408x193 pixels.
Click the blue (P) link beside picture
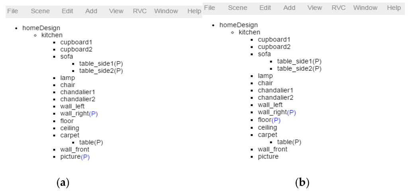[x=85, y=157]
